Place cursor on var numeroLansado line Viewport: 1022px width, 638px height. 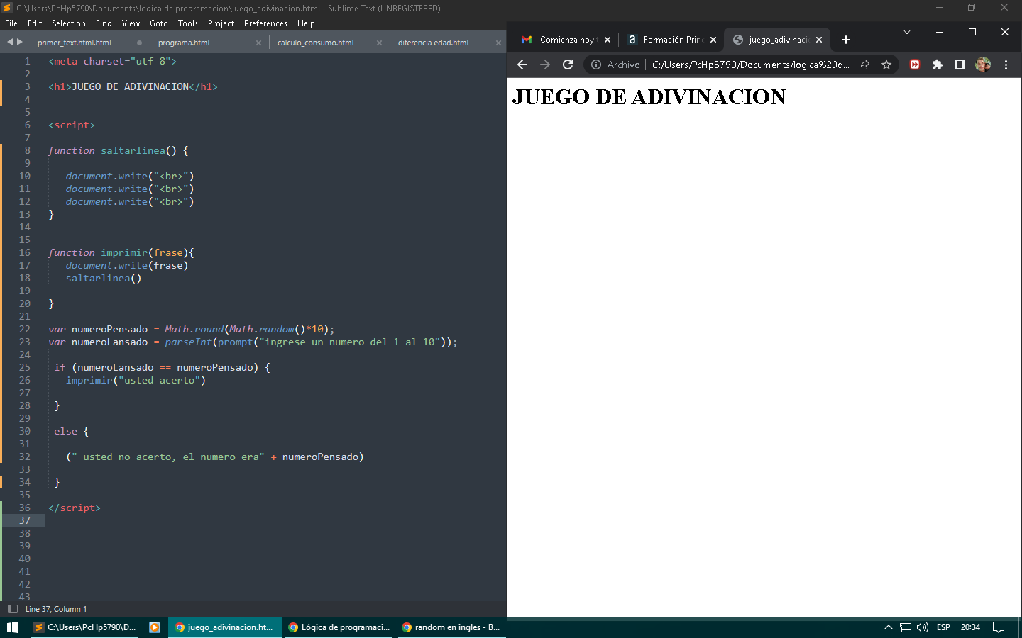coord(253,342)
